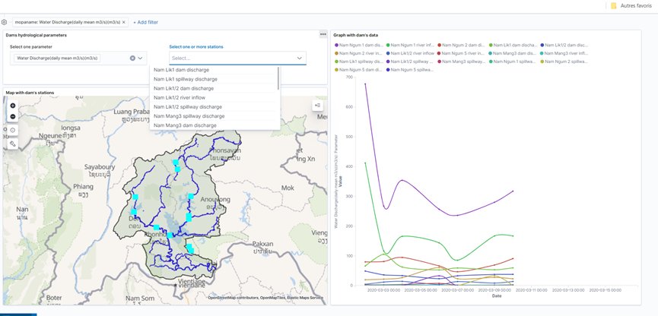The height and width of the screenshot is (316, 658).
Task: Expand the map layers list panel
Action: (318, 106)
